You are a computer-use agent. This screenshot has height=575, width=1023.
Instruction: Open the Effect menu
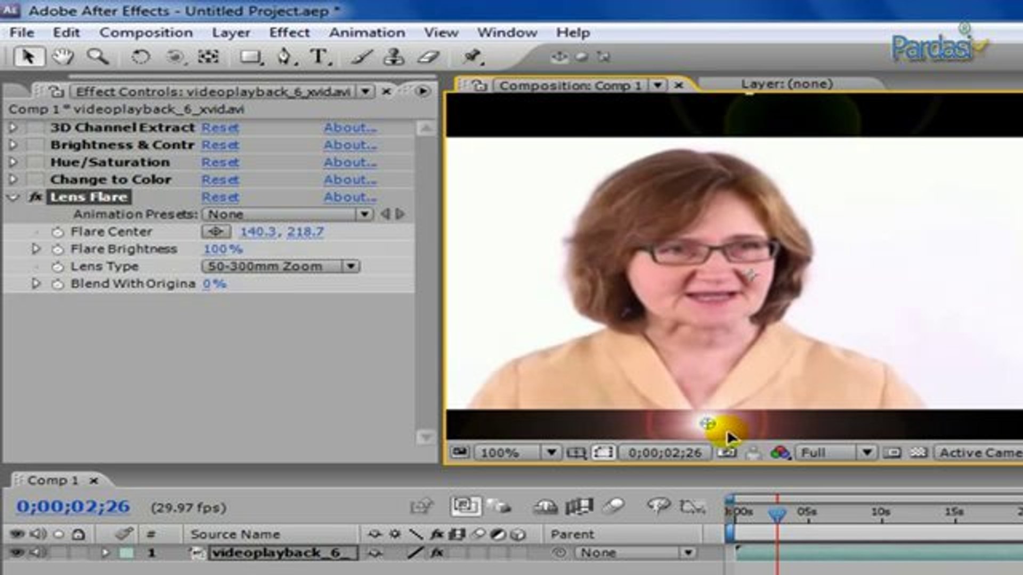coord(289,32)
